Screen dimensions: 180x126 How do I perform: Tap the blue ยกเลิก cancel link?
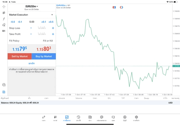click(x=32, y=63)
